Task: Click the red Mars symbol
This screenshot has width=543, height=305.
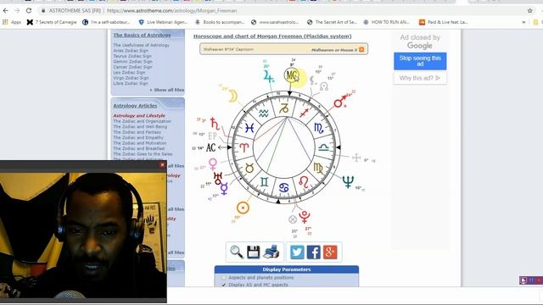Action: (x=340, y=101)
